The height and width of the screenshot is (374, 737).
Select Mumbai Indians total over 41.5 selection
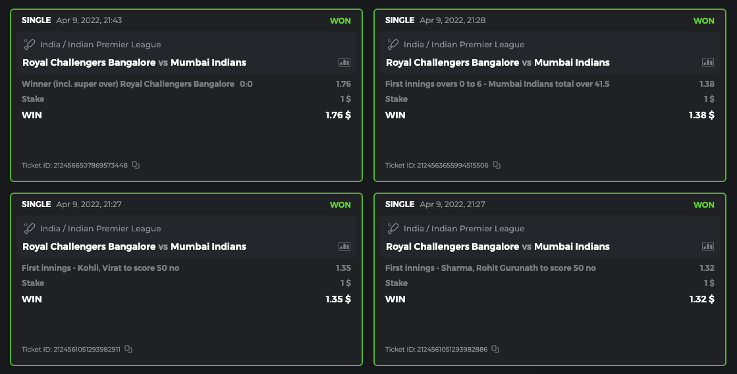[x=497, y=84]
